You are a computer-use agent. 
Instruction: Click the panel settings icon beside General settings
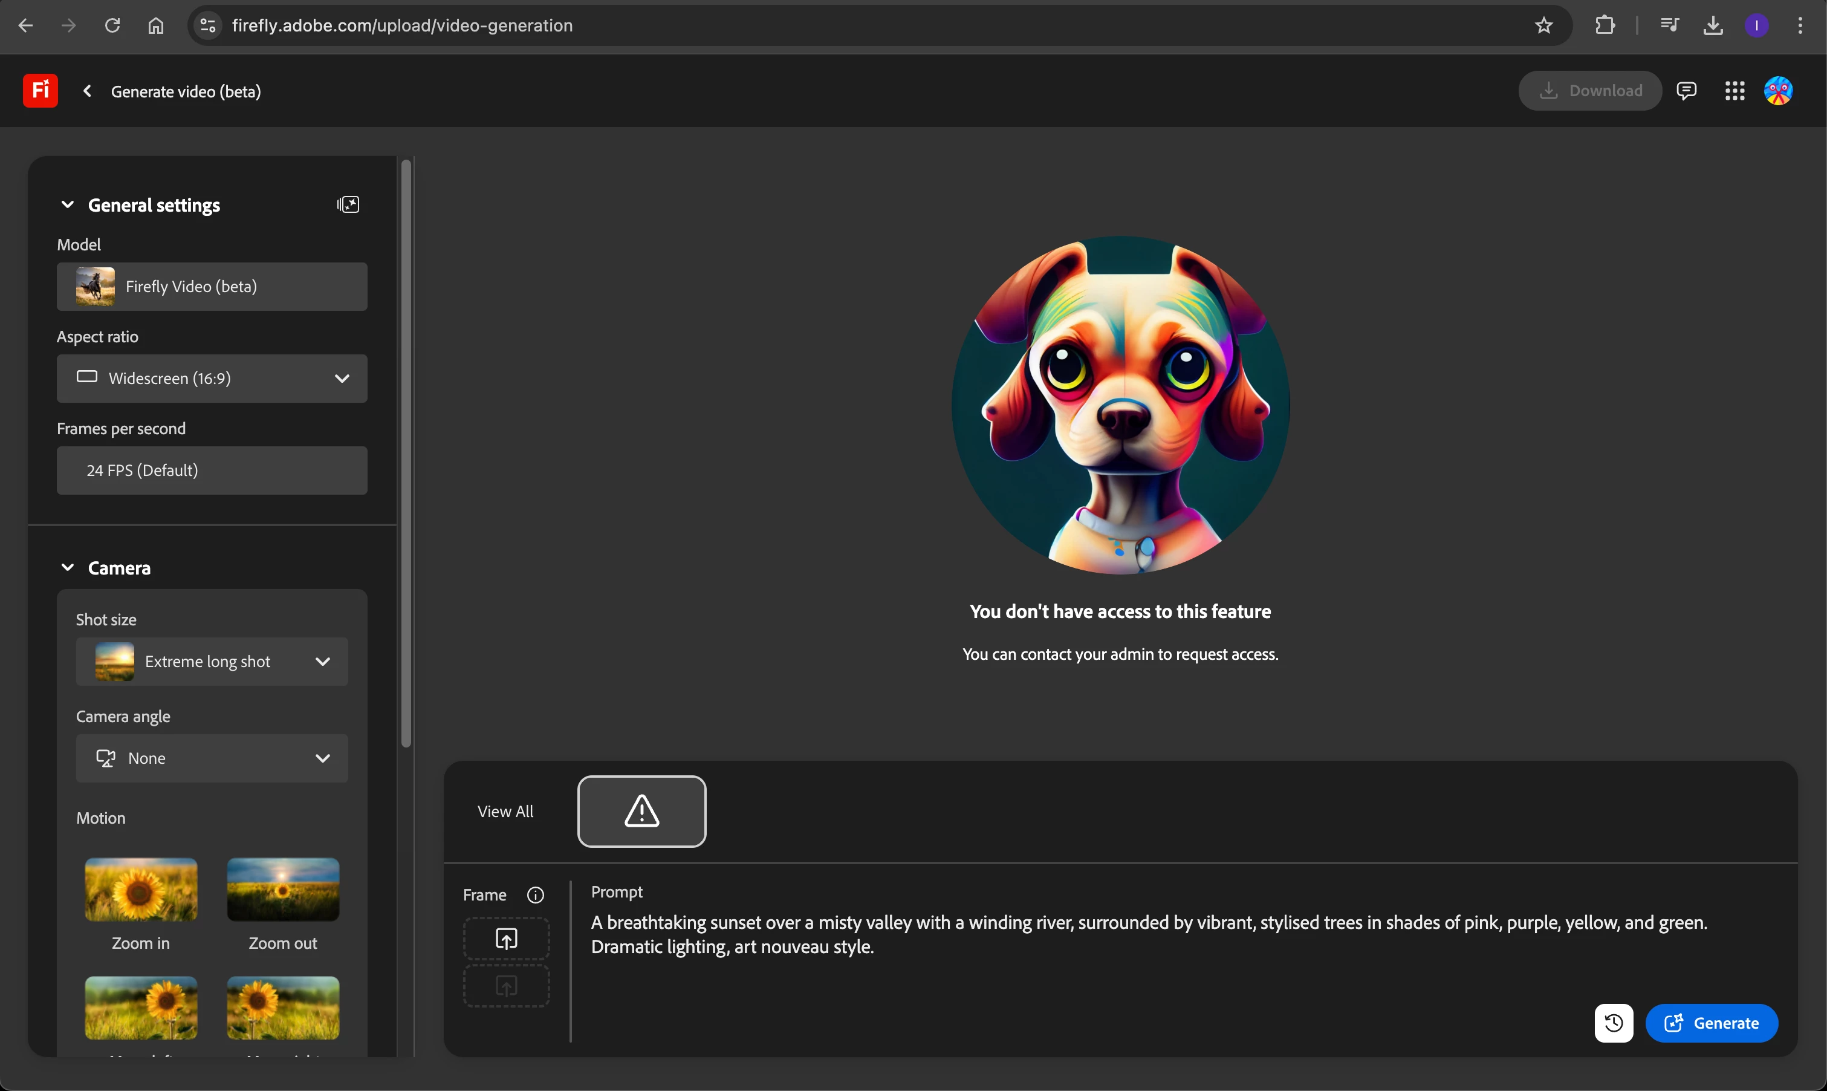pyautogui.click(x=348, y=204)
